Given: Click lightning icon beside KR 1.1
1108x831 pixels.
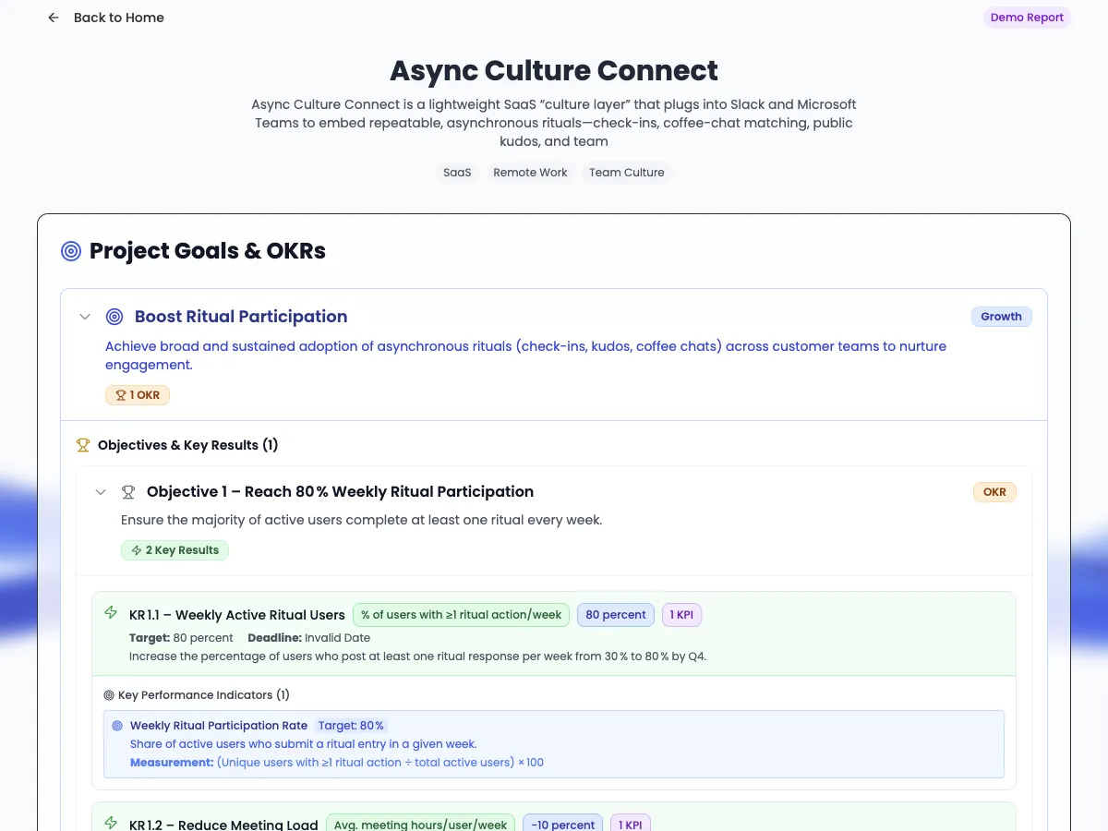Looking at the screenshot, I should coord(111,613).
